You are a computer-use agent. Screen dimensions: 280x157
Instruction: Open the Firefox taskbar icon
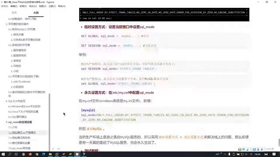coord(30,154)
